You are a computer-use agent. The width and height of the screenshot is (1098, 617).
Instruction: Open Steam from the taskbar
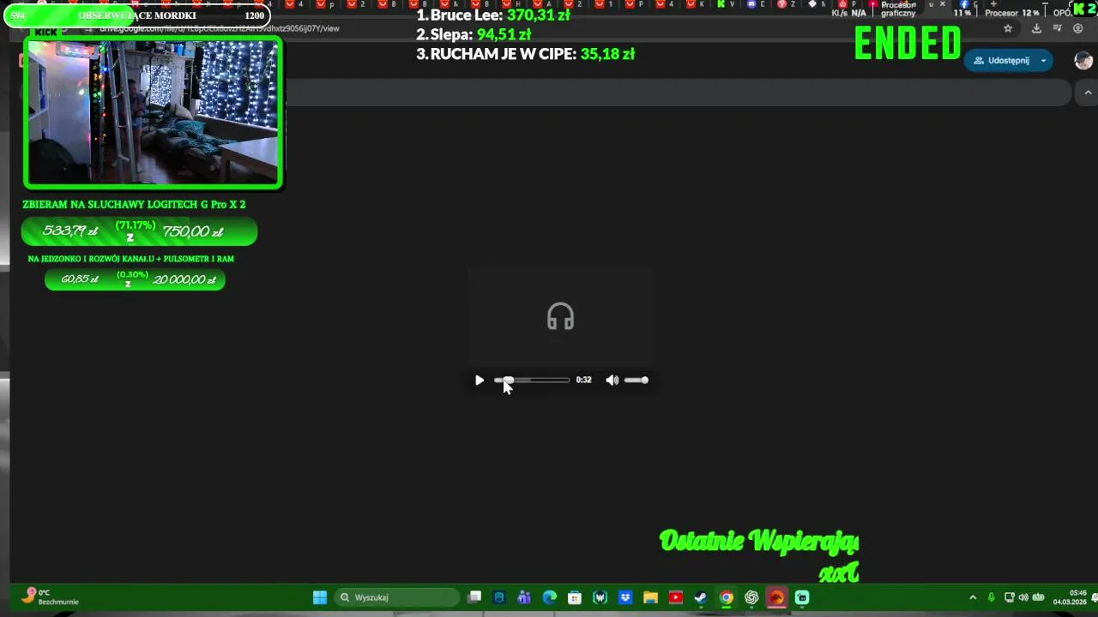[701, 597]
